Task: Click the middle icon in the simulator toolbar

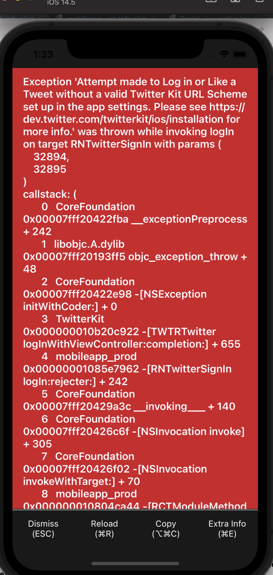Action: 235,2
